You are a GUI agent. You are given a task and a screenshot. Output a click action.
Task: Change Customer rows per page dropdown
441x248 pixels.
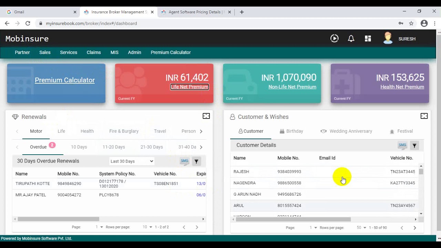(361, 228)
